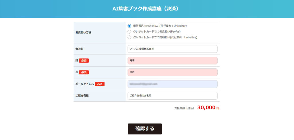Image resolution: width=294 pixels, height=140 pixels.
Task: Select bank transfer payment via UnivaPay
Action: point(129,26)
